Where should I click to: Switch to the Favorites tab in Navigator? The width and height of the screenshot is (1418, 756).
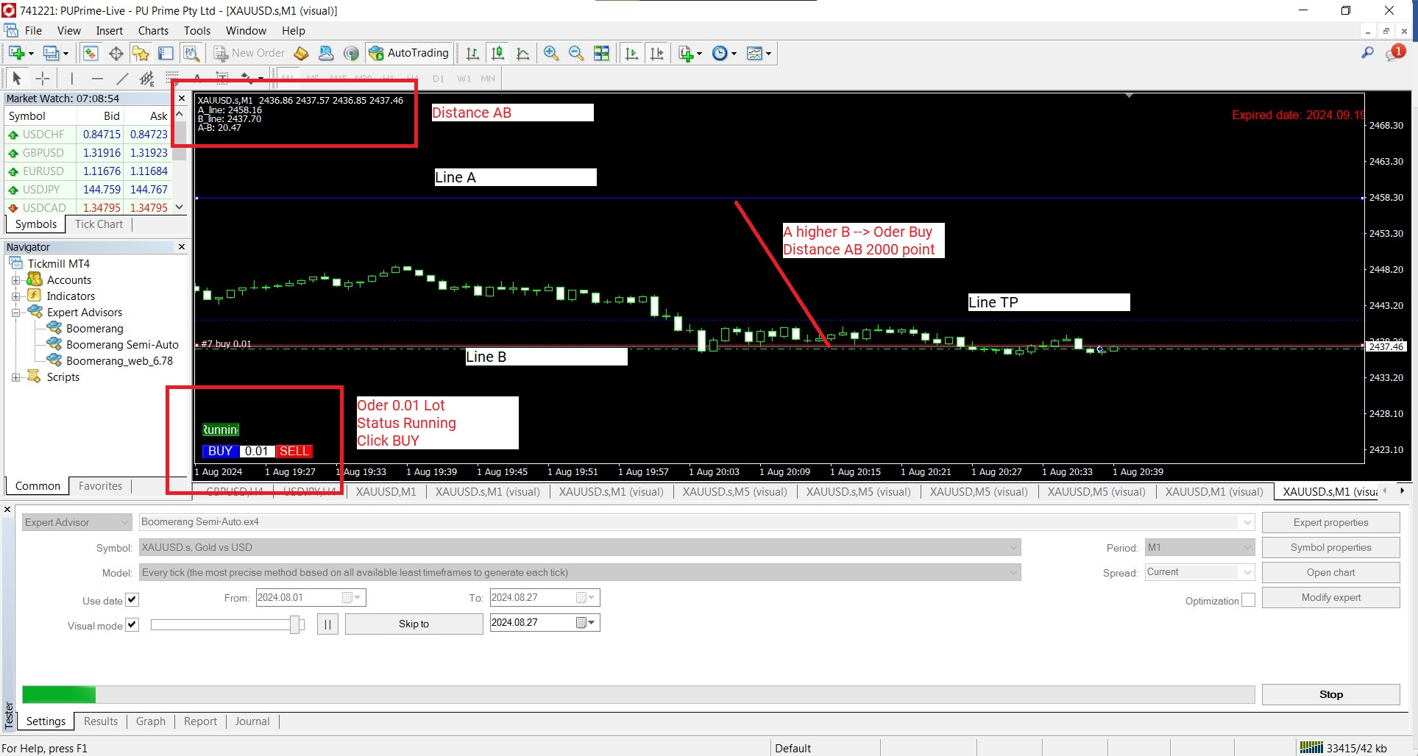coord(100,486)
